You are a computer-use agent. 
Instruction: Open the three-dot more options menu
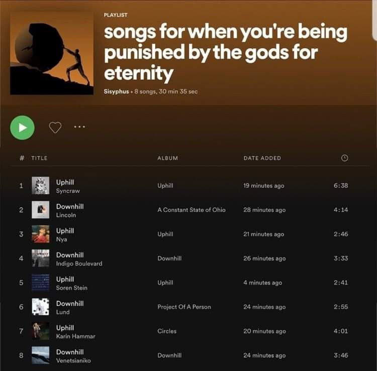click(x=79, y=127)
